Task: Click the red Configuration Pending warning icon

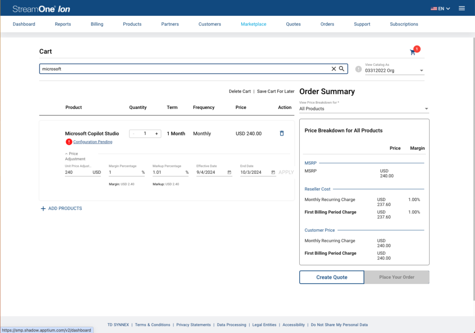Action: tap(69, 142)
